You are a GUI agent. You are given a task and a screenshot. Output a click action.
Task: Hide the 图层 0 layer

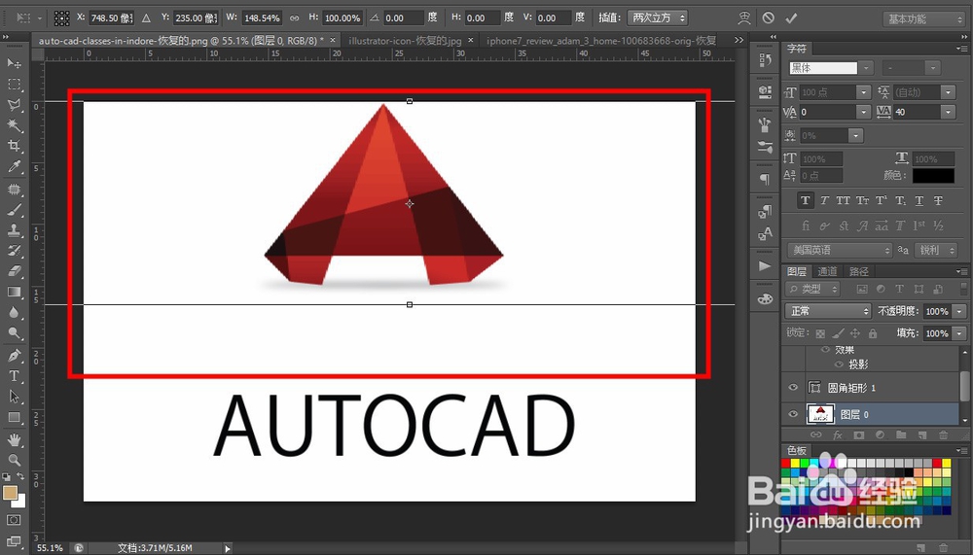coord(793,414)
